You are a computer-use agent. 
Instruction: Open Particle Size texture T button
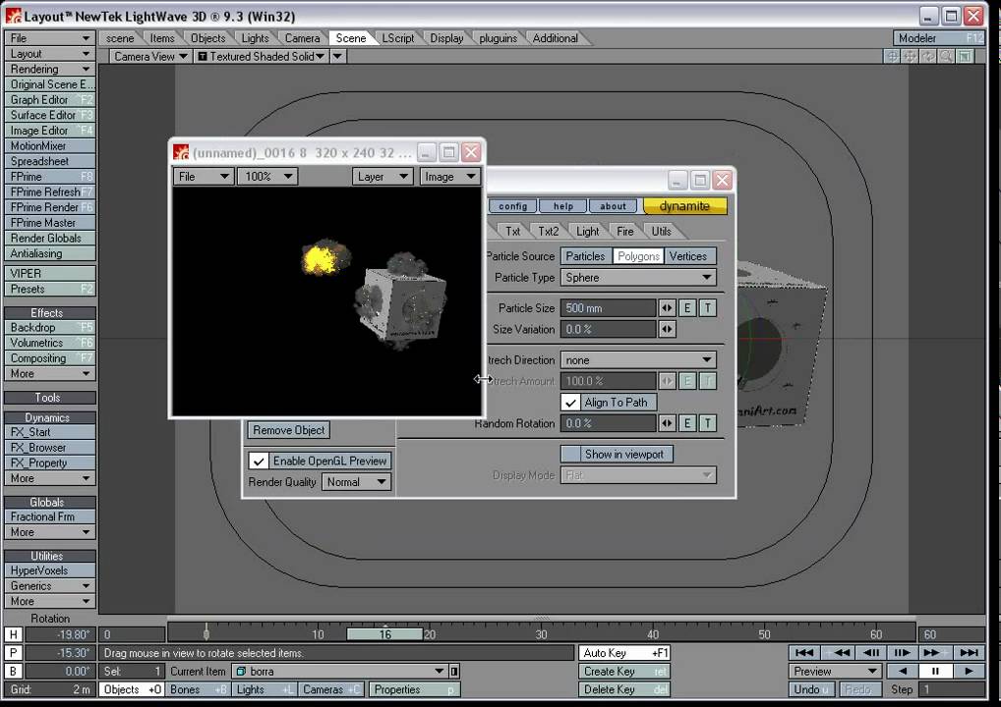707,308
